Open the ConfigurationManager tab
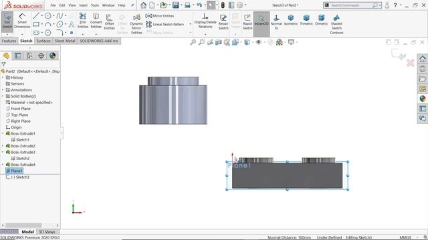The width and height of the screenshot is (428, 240). 29,56
